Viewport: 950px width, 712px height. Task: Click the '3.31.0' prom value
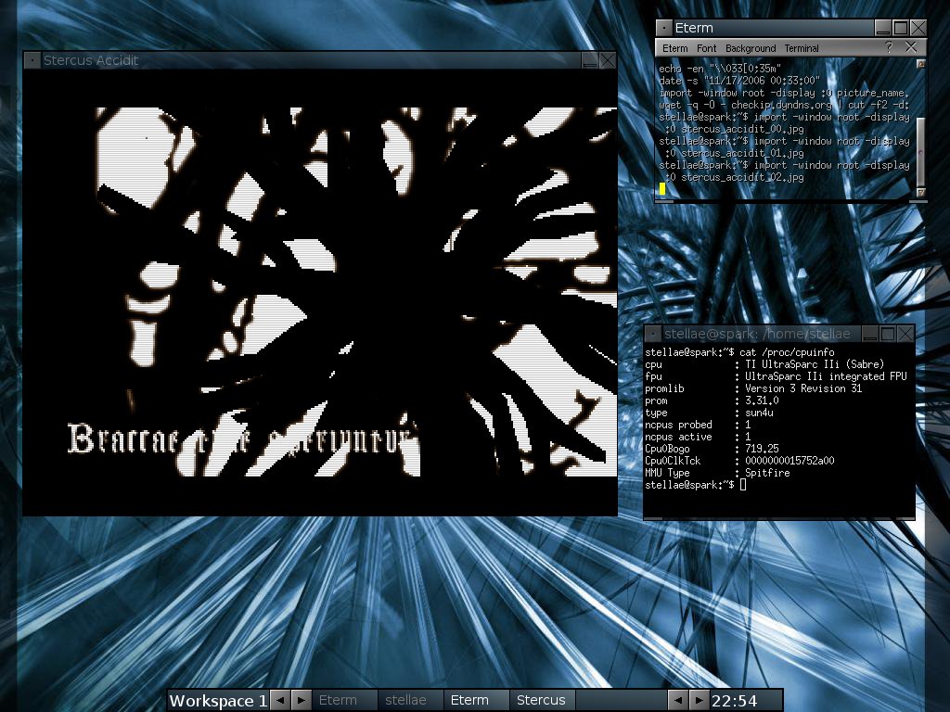coord(762,400)
